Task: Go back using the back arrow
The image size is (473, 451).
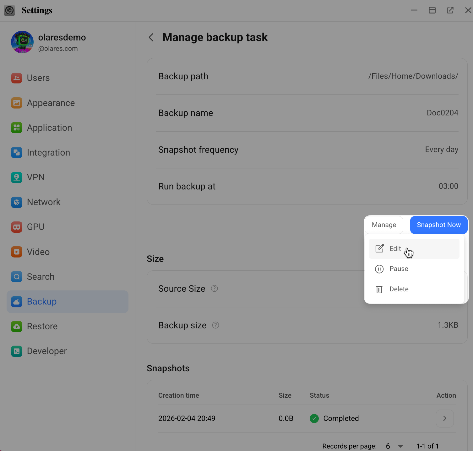Action: coord(151,37)
